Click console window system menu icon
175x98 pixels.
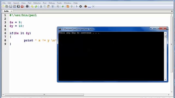click(60, 29)
